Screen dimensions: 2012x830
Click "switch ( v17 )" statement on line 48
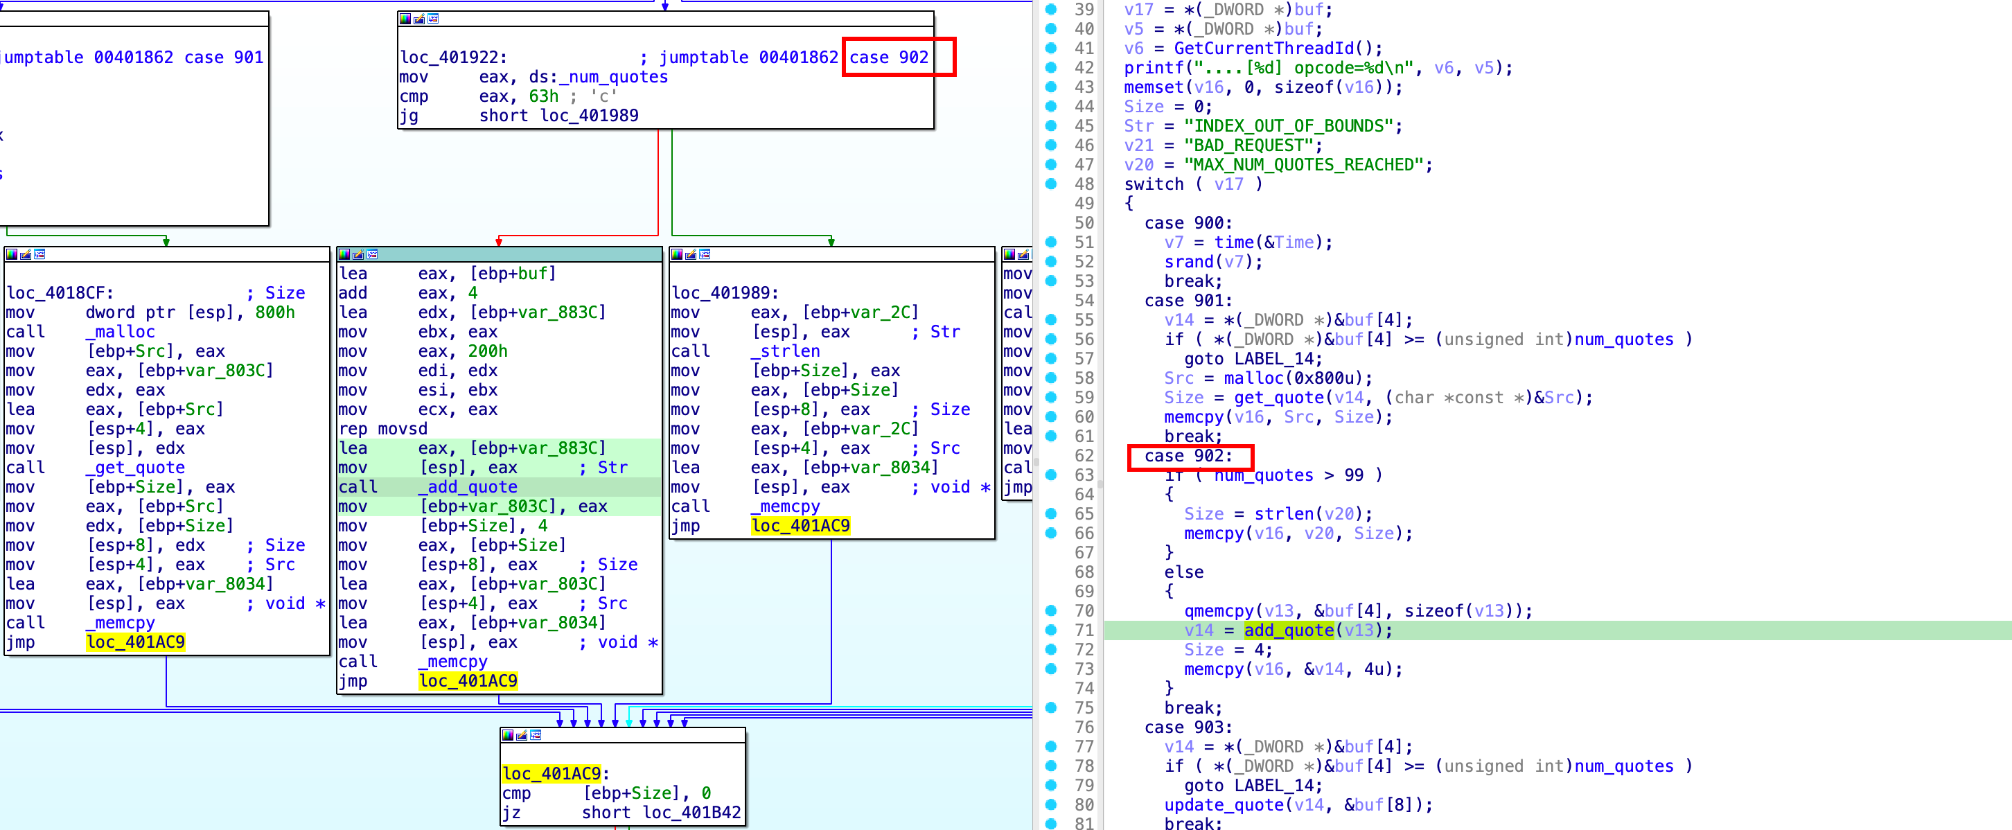[x=1194, y=184]
